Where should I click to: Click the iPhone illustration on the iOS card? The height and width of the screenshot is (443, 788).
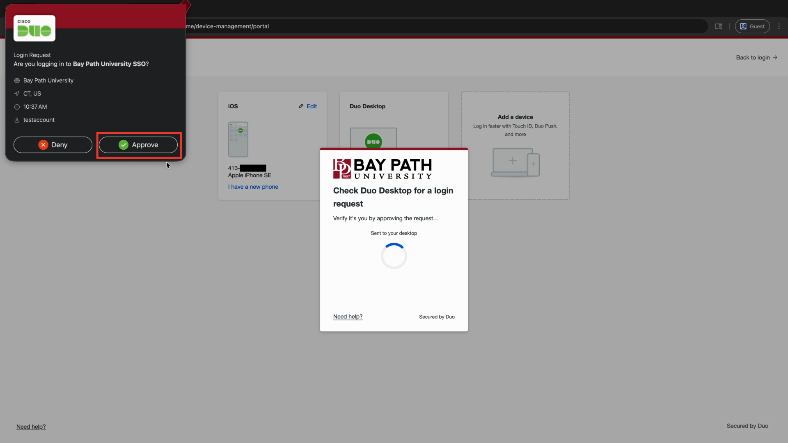pos(238,139)
